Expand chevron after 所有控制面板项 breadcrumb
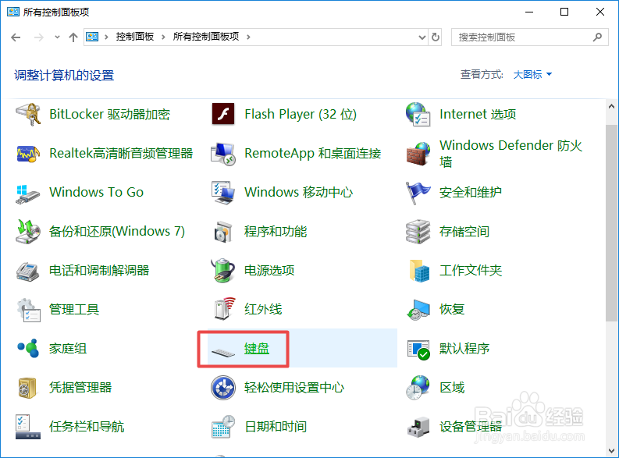This screenshot has height=458, width=619. coord(248,37)
